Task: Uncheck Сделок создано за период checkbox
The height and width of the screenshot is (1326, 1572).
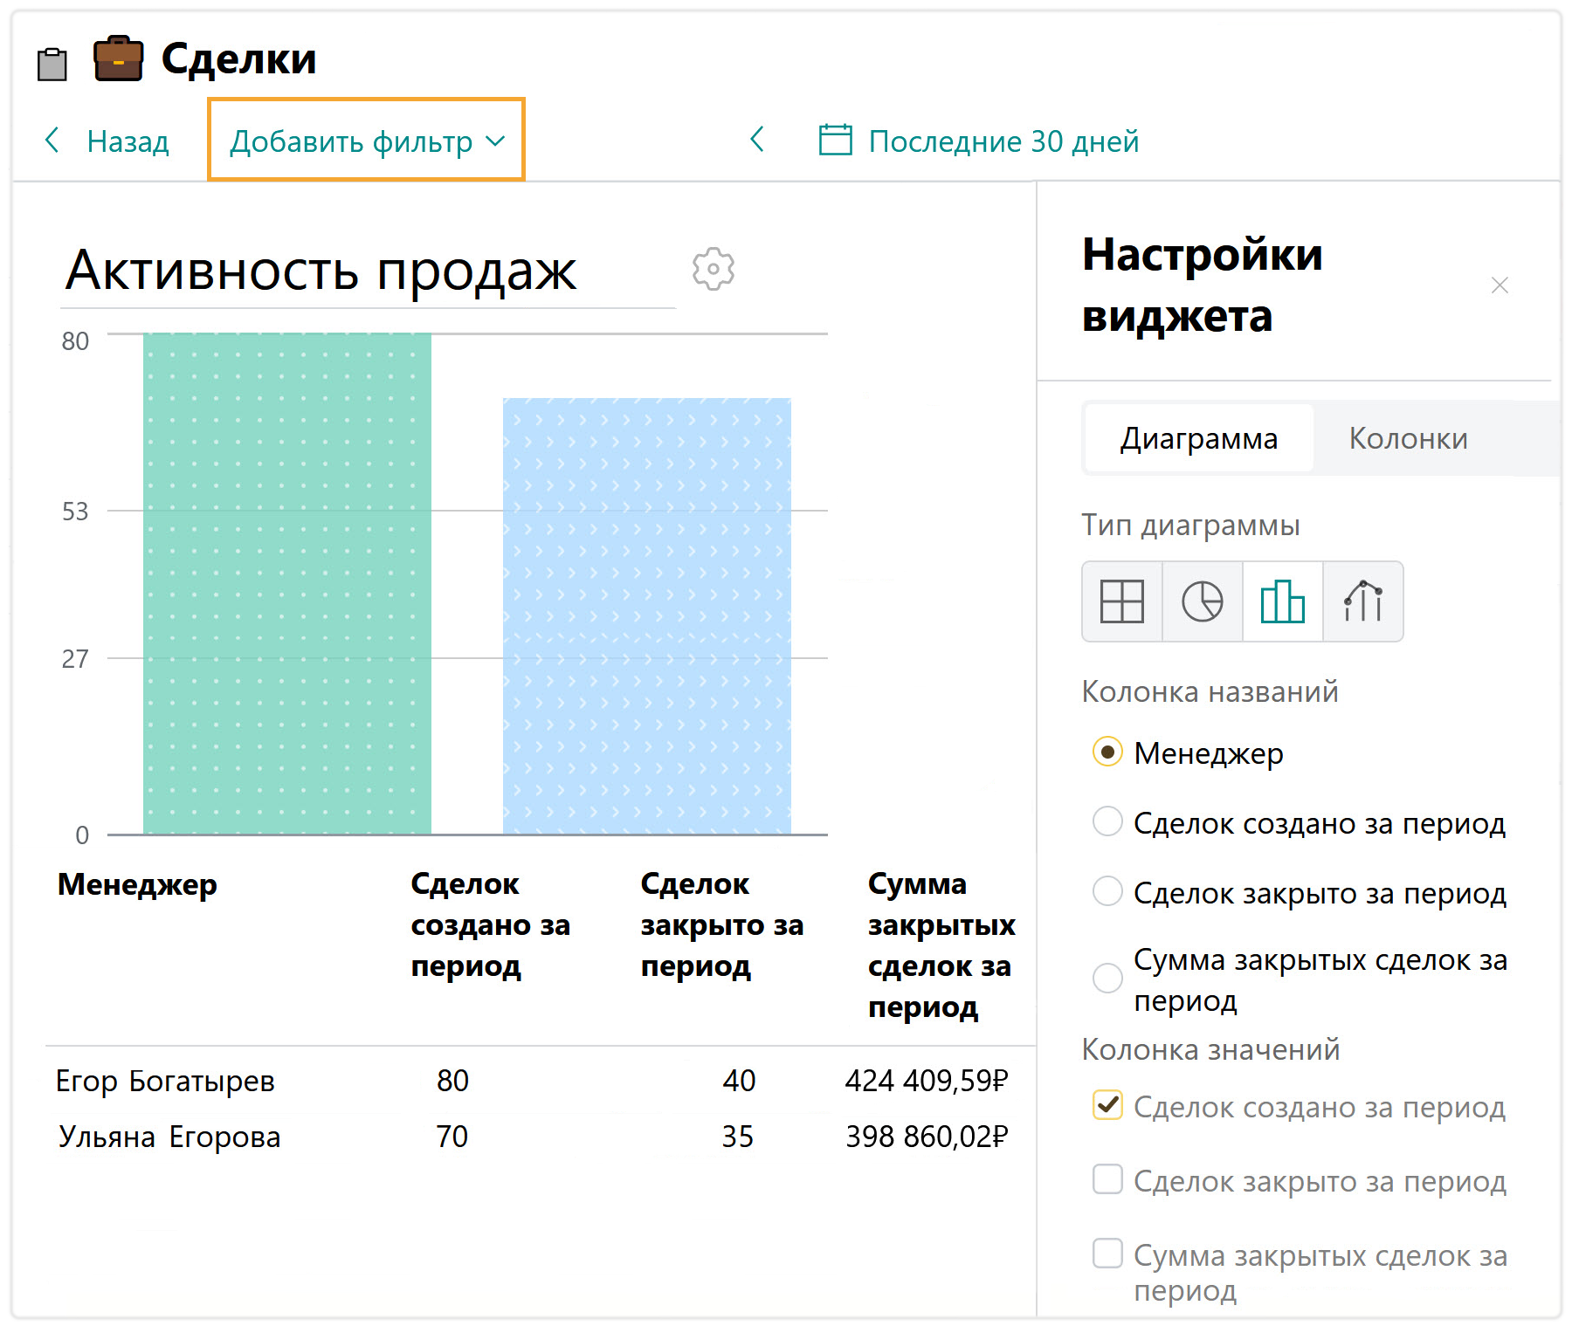Action: coord(1107,1105)
